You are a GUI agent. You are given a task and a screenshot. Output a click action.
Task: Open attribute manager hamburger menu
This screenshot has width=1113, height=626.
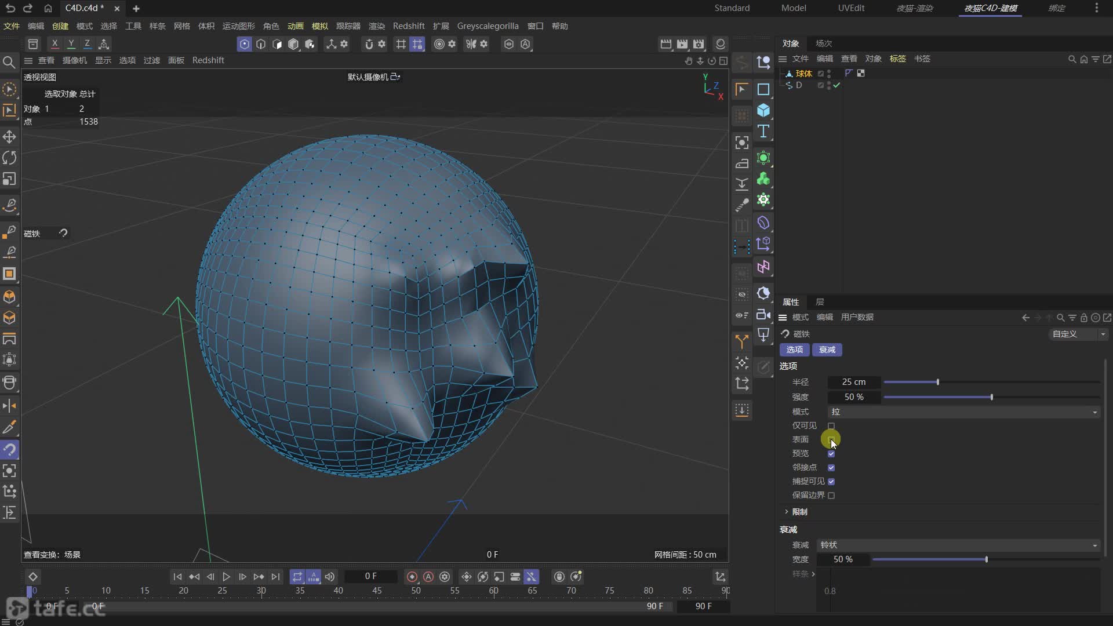tap(782, 317)
